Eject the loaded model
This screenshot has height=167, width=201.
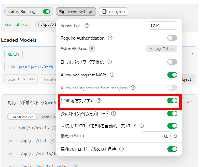[x=187, y=79]
